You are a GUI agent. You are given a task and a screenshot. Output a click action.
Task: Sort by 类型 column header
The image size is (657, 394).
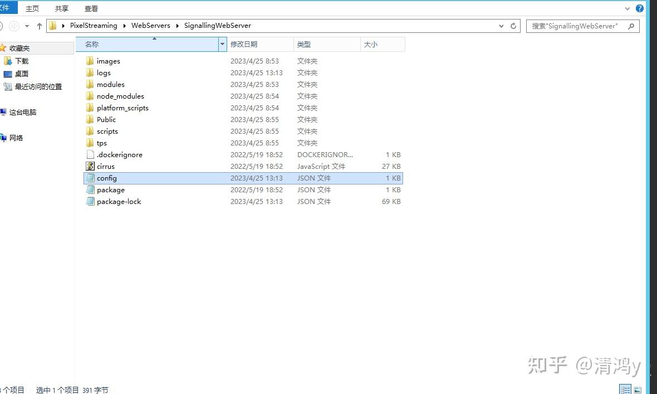(327, 44)
